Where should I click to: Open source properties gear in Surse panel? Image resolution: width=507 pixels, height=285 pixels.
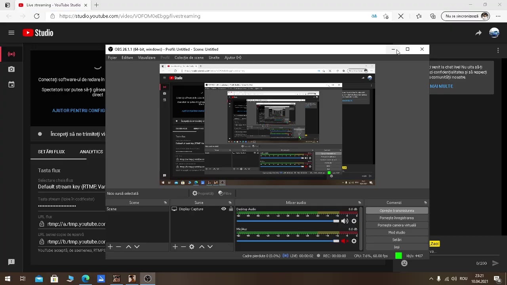point(192,247)
